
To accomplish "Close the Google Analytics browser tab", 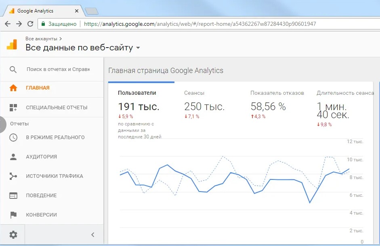I will (x=77, y=11).
